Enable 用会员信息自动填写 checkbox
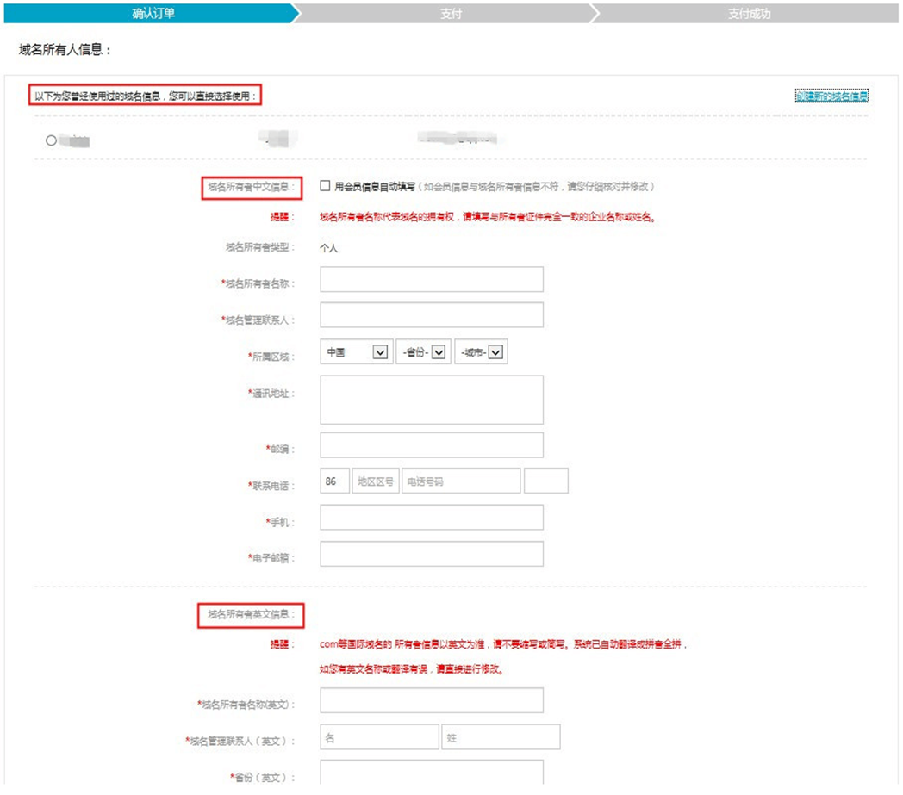Screen dimensions: 903x795 tap(325, 185)
